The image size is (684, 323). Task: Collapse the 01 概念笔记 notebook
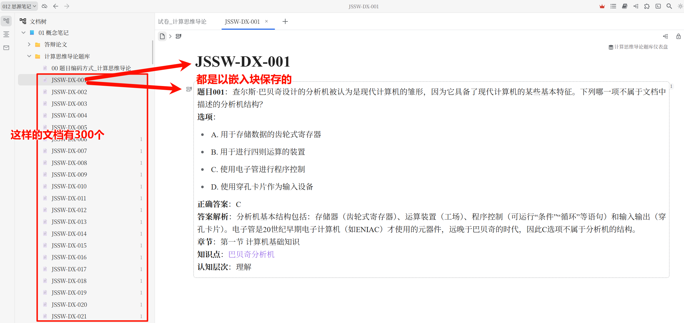[24, 33]
